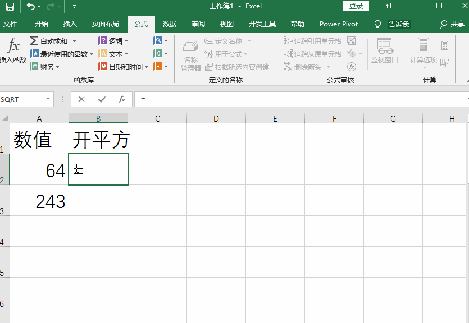Open the 逻辑 logical functions menu
The image size is (469, 323).
point(113,41)
